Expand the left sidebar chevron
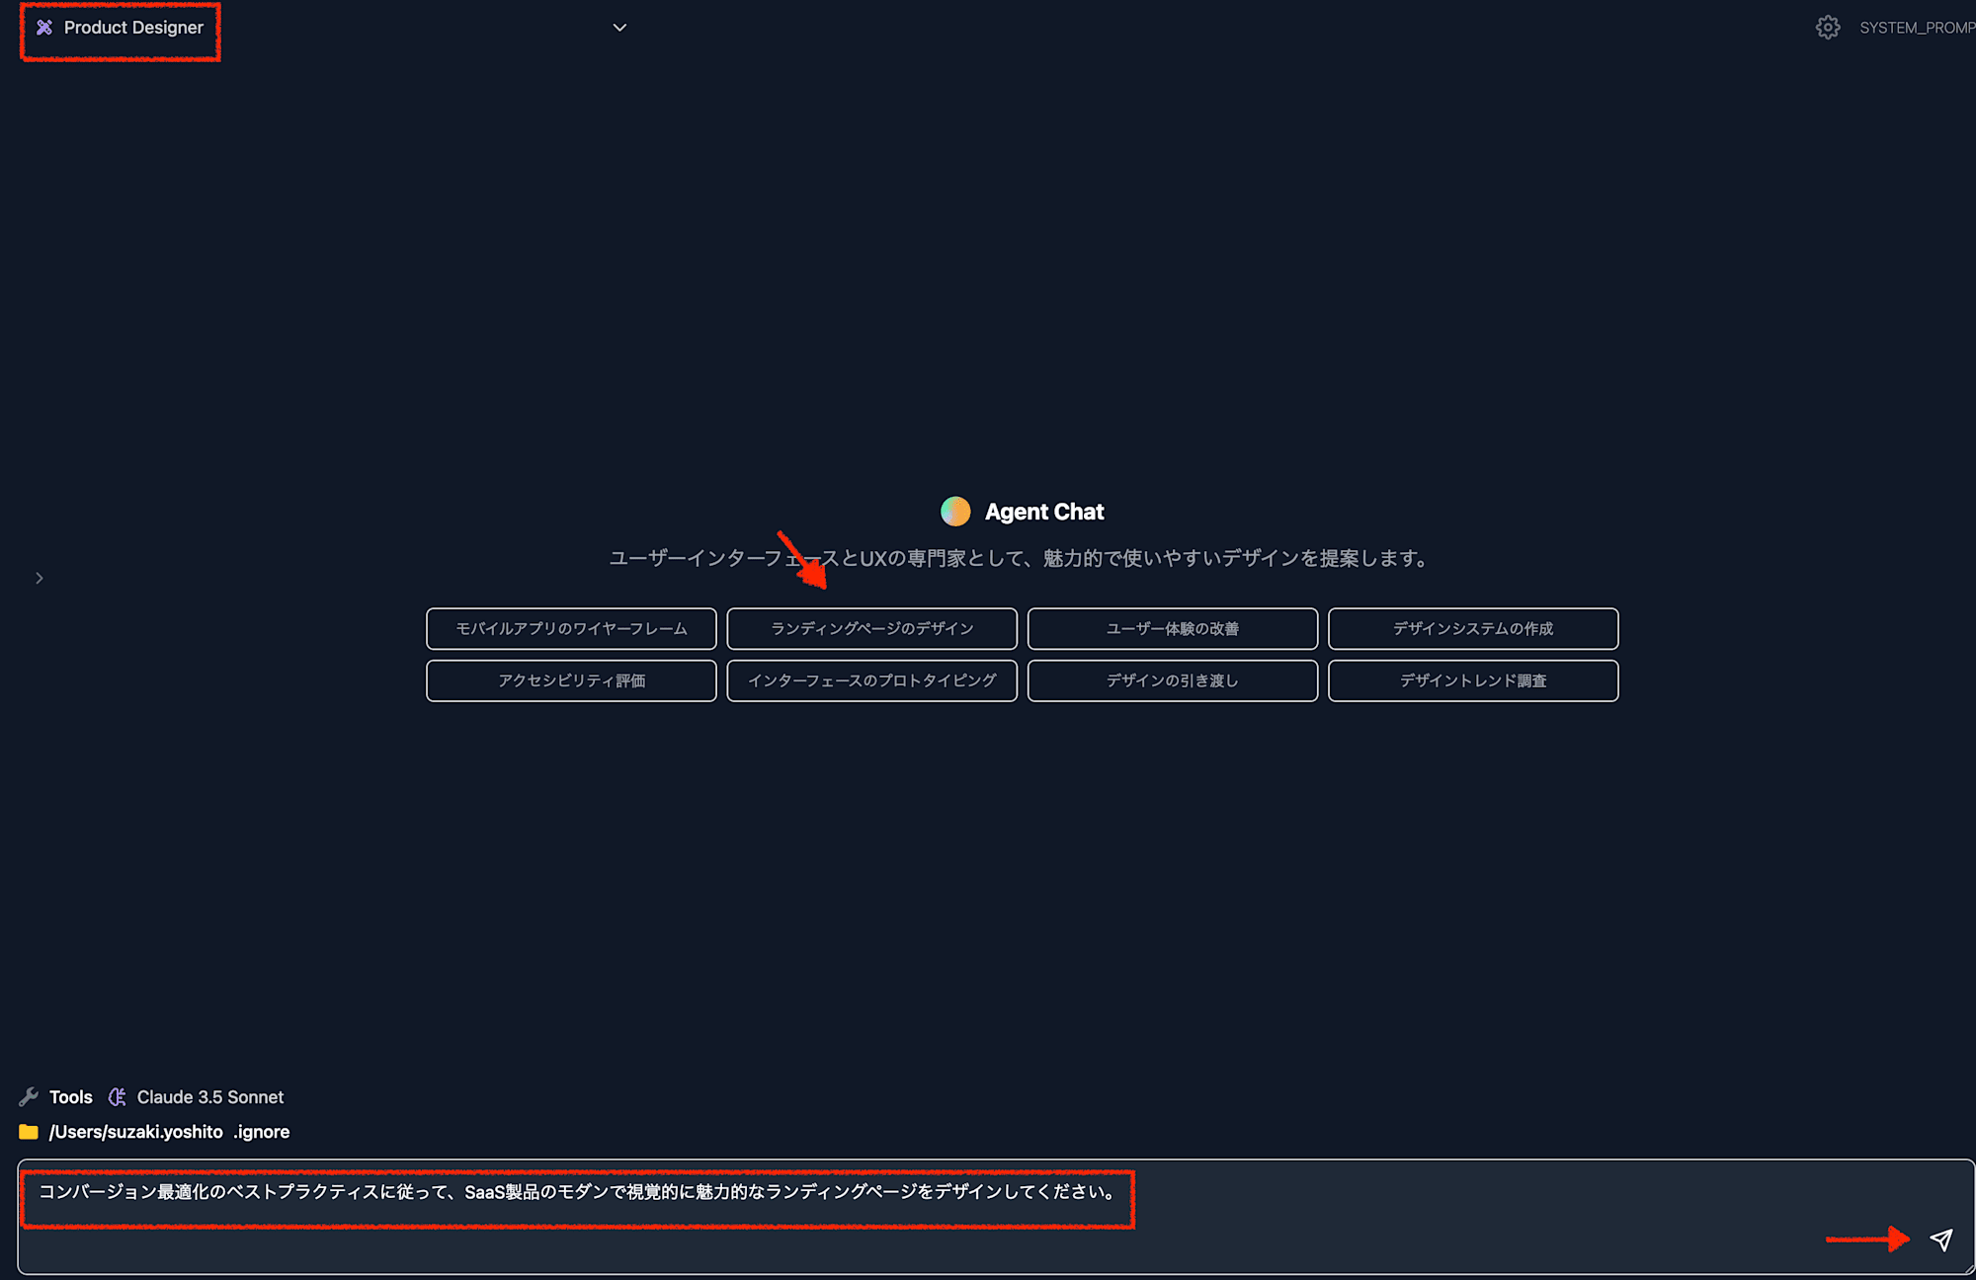 [40, 578]
